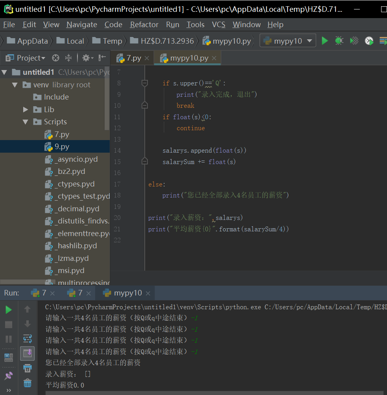Run with coverage icon in toolbar

354,41
